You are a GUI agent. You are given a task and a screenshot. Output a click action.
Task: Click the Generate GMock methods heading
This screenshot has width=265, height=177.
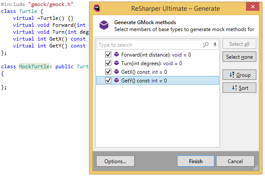pos(145,22)
